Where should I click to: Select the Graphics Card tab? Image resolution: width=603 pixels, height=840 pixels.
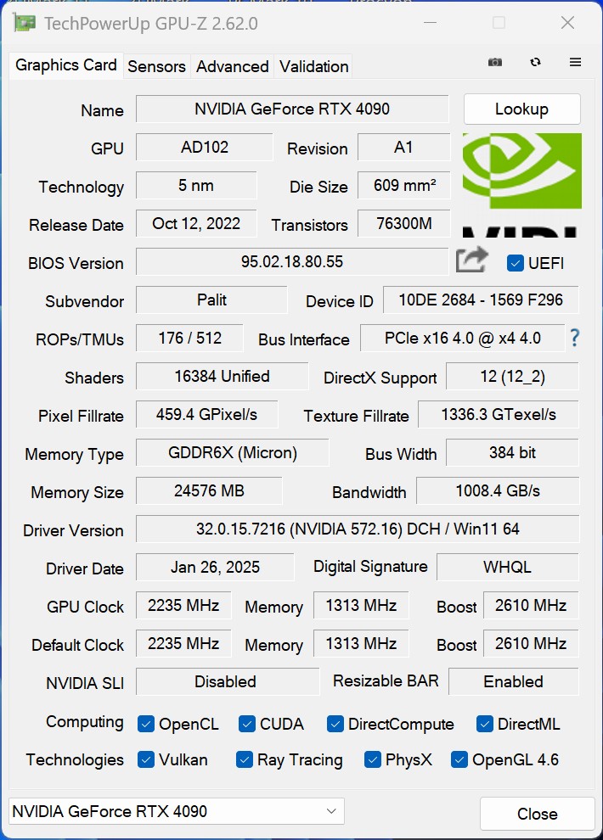(66, 65)
